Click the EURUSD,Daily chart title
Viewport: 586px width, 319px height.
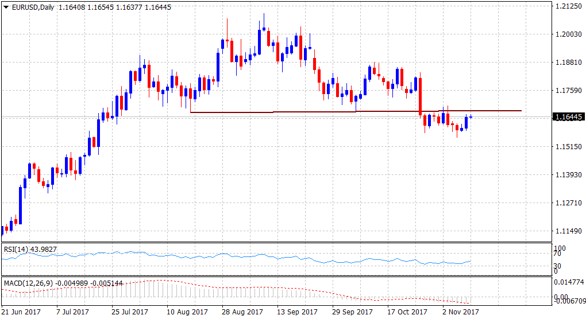[x=33, y=7]
